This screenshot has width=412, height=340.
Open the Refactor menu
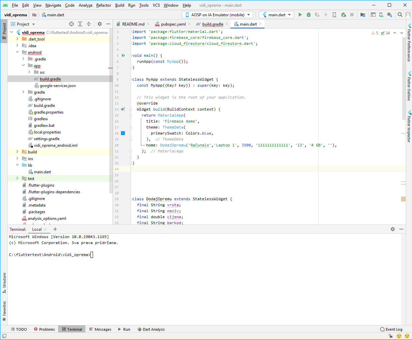[104, 5]
